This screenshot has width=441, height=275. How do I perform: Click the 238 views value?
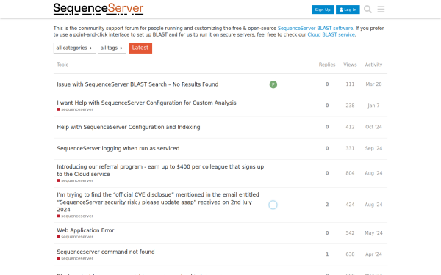[350, 106]
